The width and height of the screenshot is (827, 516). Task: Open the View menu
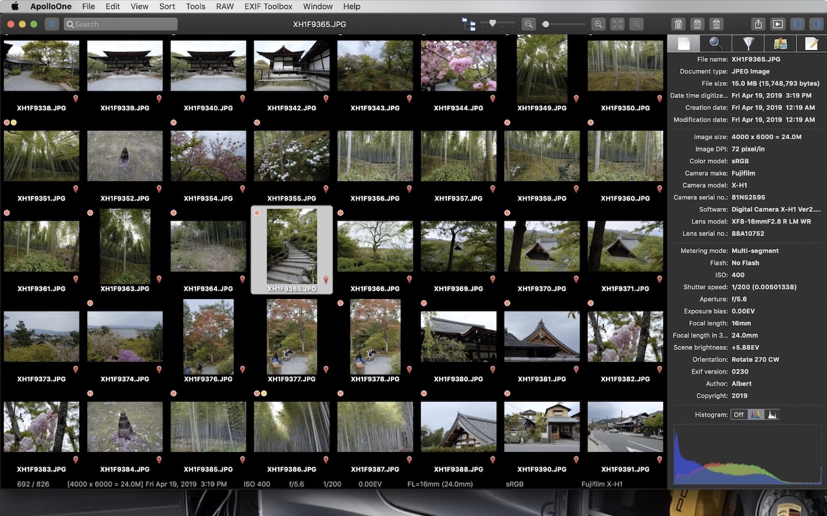click(x=139, y=6)
